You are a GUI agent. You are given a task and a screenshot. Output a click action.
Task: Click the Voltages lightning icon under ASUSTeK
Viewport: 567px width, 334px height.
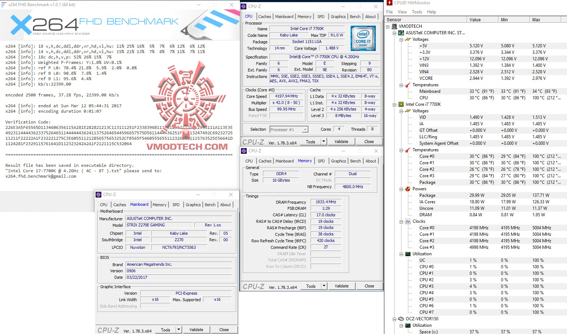pos(408,39)
